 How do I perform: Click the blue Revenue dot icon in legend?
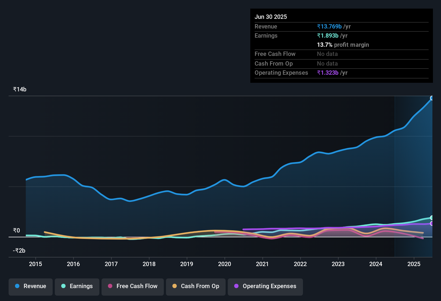click(x=17, y=286)
